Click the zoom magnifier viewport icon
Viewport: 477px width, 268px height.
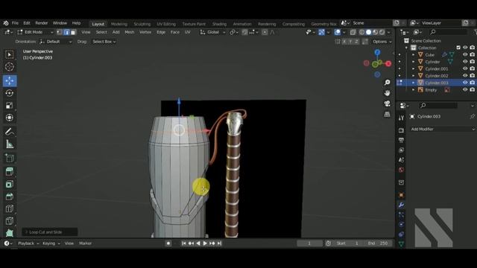[x=387, y=83]
